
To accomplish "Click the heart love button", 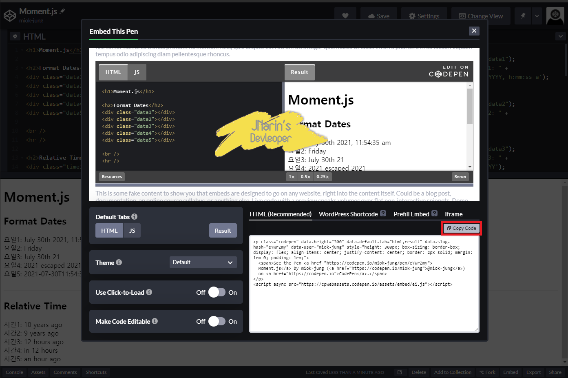I will tap(345, 16).
